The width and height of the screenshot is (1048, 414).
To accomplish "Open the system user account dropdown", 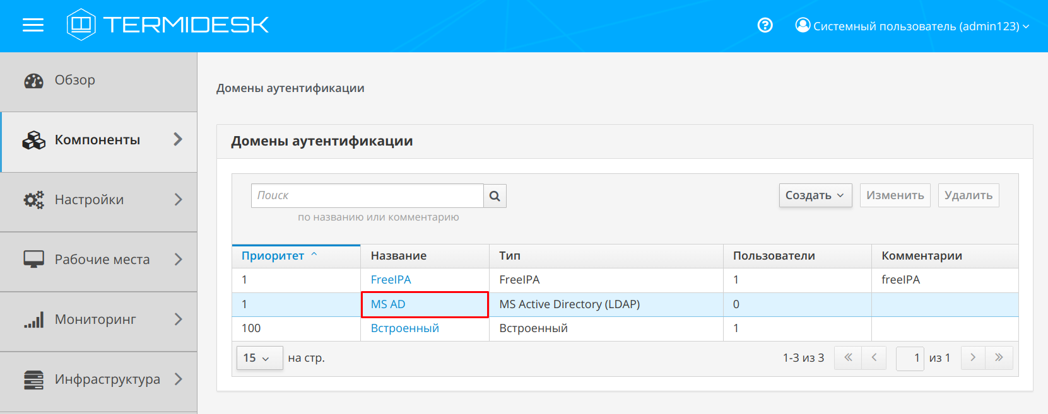I will pyautogui.click(x=912, y=26).
